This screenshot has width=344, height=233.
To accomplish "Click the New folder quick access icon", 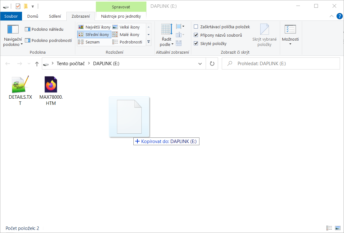I will (x=26, y=7).
